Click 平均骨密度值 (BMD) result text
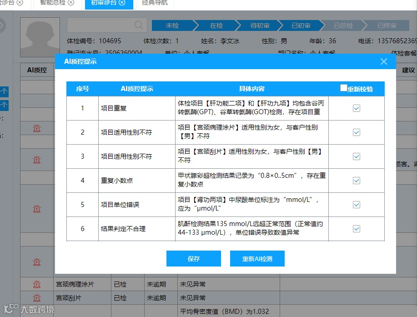The height and width of the screenshot is (317, 417). (225, 312)
